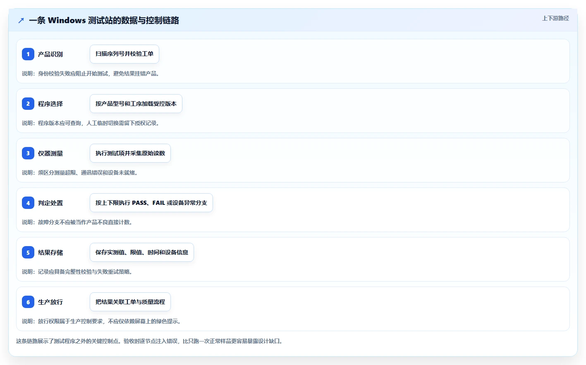
Task: Click the 按产品型号和工序加载受控版本 chip
Action: [136, 104]
